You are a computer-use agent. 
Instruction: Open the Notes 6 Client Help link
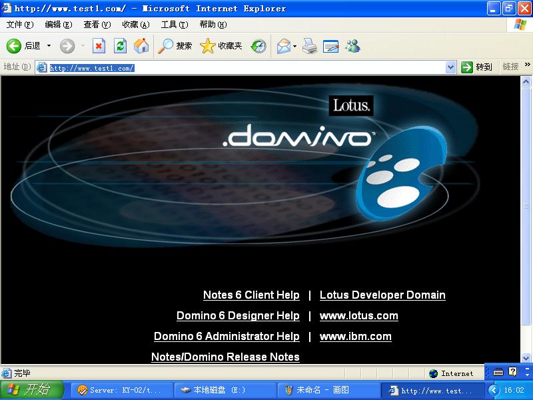[x=251, y=295]
